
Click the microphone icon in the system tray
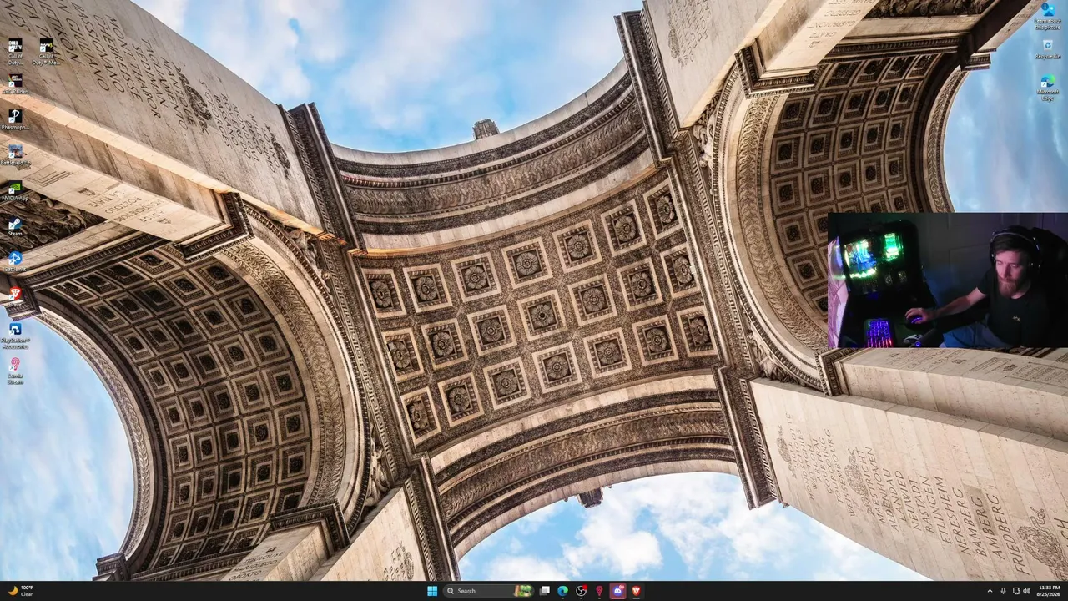pos(1003,591)
